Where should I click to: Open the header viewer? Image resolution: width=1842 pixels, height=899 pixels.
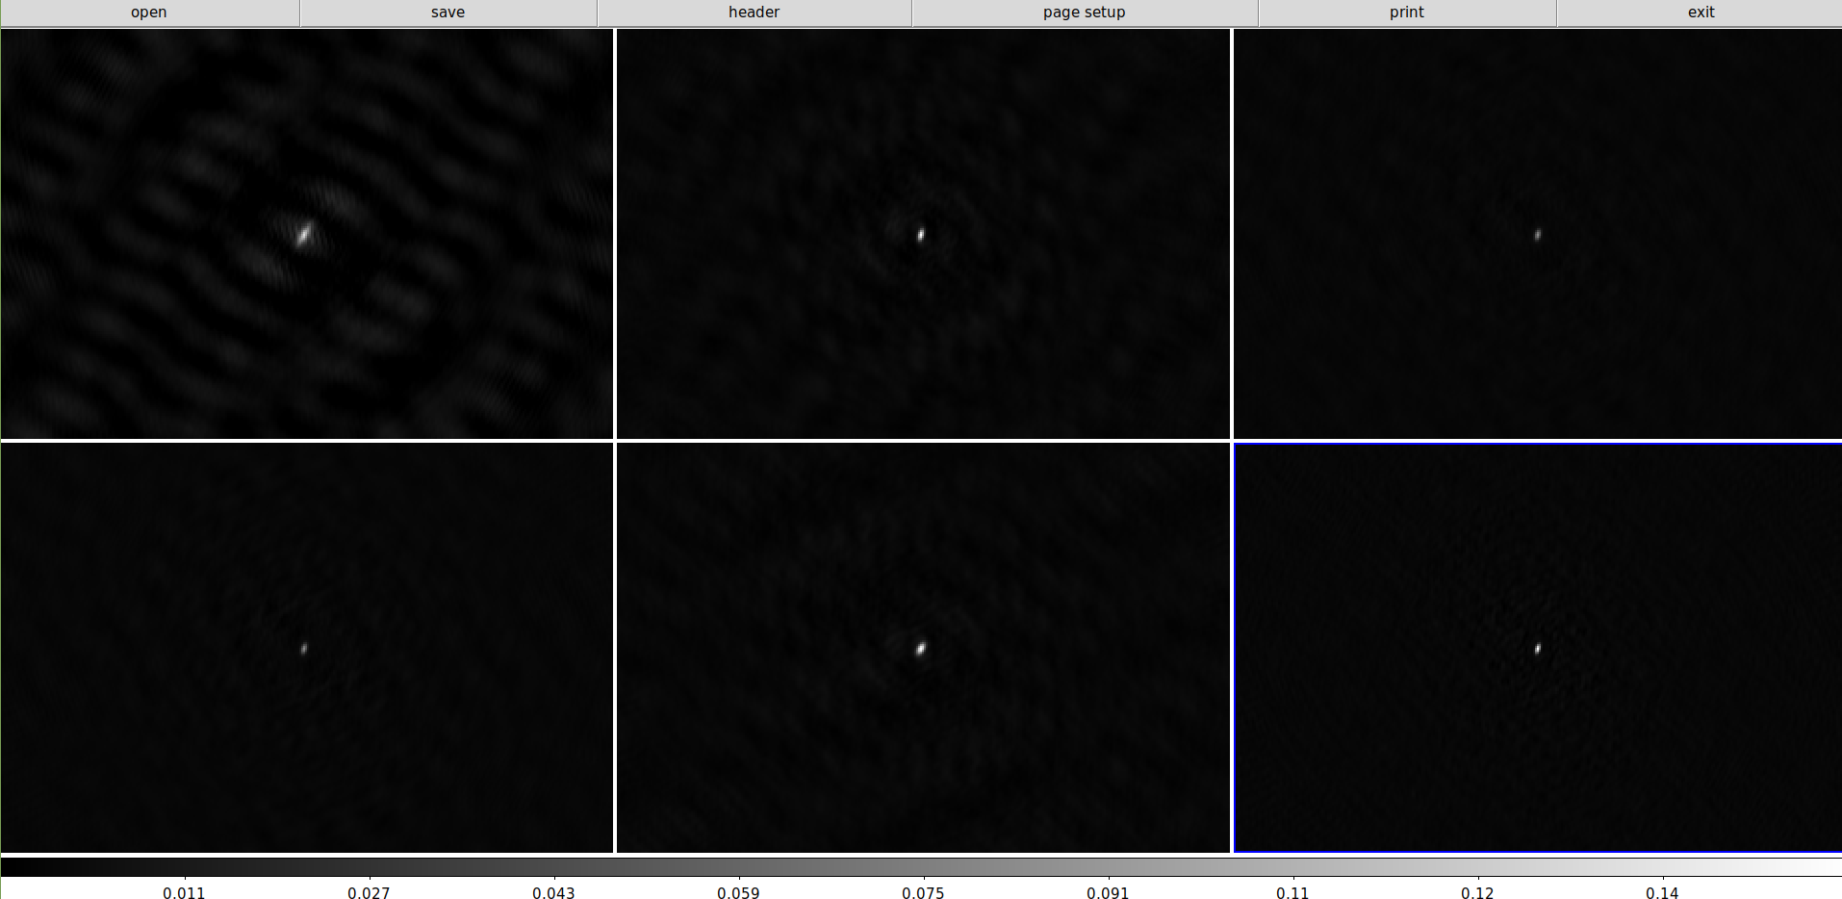click(x=754, y=13)
